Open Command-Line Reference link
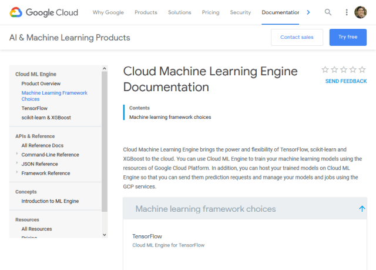 [x=50, y=155]
